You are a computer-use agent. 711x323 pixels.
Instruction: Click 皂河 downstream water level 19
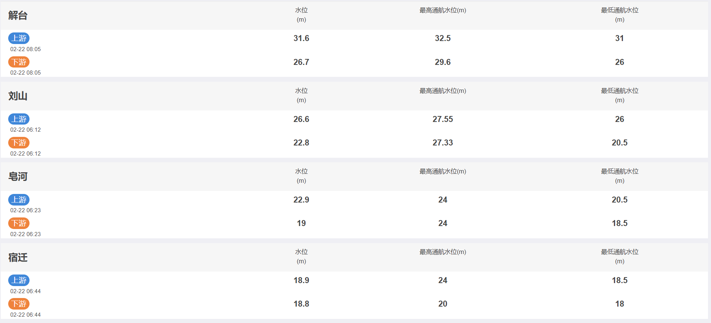coord(301,223)
